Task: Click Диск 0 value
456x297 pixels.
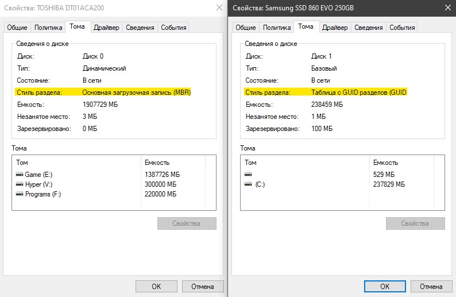Action: [x=93, y=56]
